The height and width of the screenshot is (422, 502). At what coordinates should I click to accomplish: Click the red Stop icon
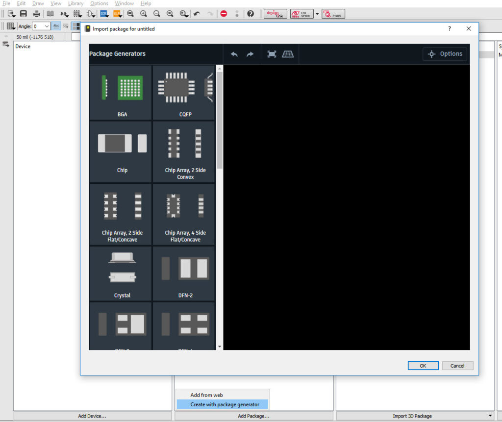(224, 14)
